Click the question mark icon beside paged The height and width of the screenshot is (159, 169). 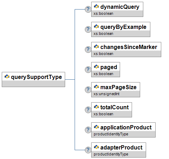click(88, 69)
